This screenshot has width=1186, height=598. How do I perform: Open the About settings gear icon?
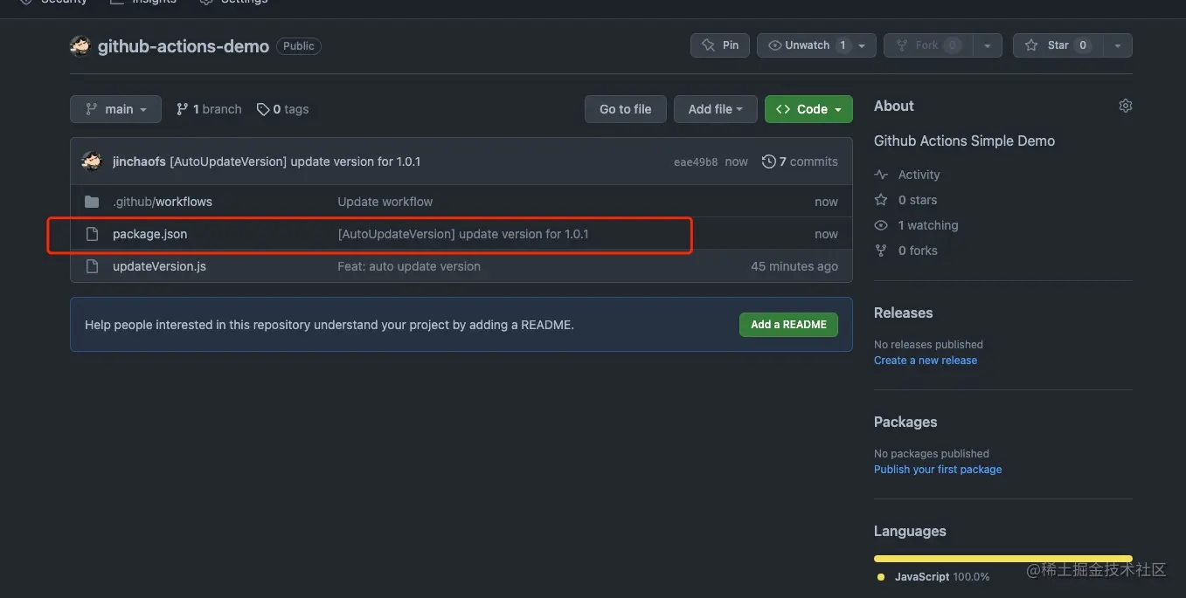(1125, 106)
